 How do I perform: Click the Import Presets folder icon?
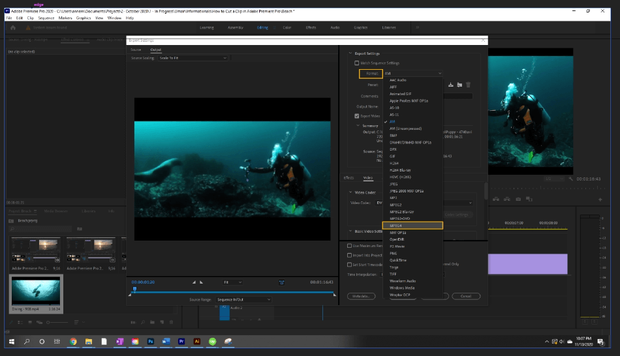tap(459, 85)
